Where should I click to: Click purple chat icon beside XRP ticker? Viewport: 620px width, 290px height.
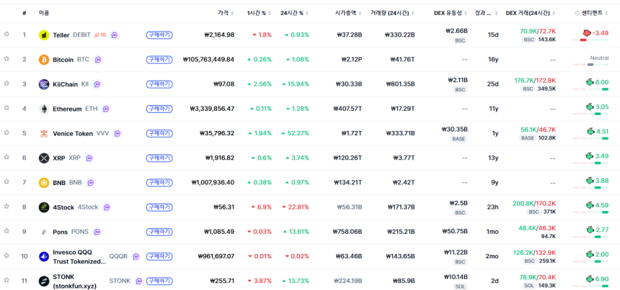point(89,158)
